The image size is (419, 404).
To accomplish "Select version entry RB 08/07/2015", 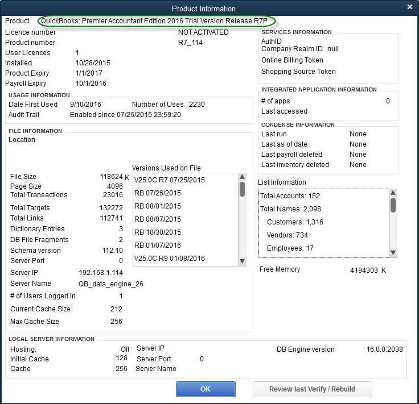I will pyautogui.click(x=157, y=219).
